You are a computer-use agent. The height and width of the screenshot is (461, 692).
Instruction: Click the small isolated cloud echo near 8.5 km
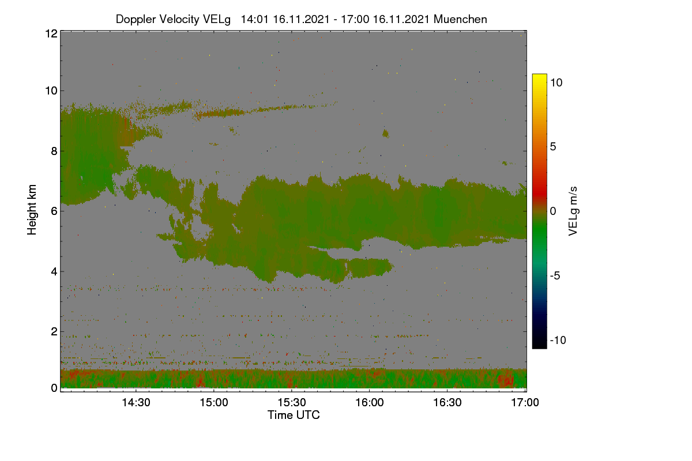click(385, 134)
